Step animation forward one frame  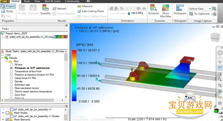116,9
